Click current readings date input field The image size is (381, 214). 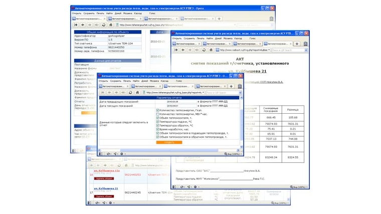pyautogui.click(x=176, y=106)
